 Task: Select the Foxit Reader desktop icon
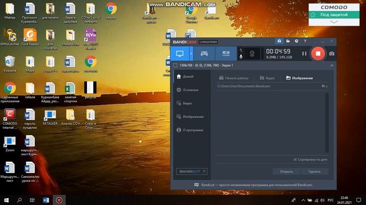click(x=30, y=37)
